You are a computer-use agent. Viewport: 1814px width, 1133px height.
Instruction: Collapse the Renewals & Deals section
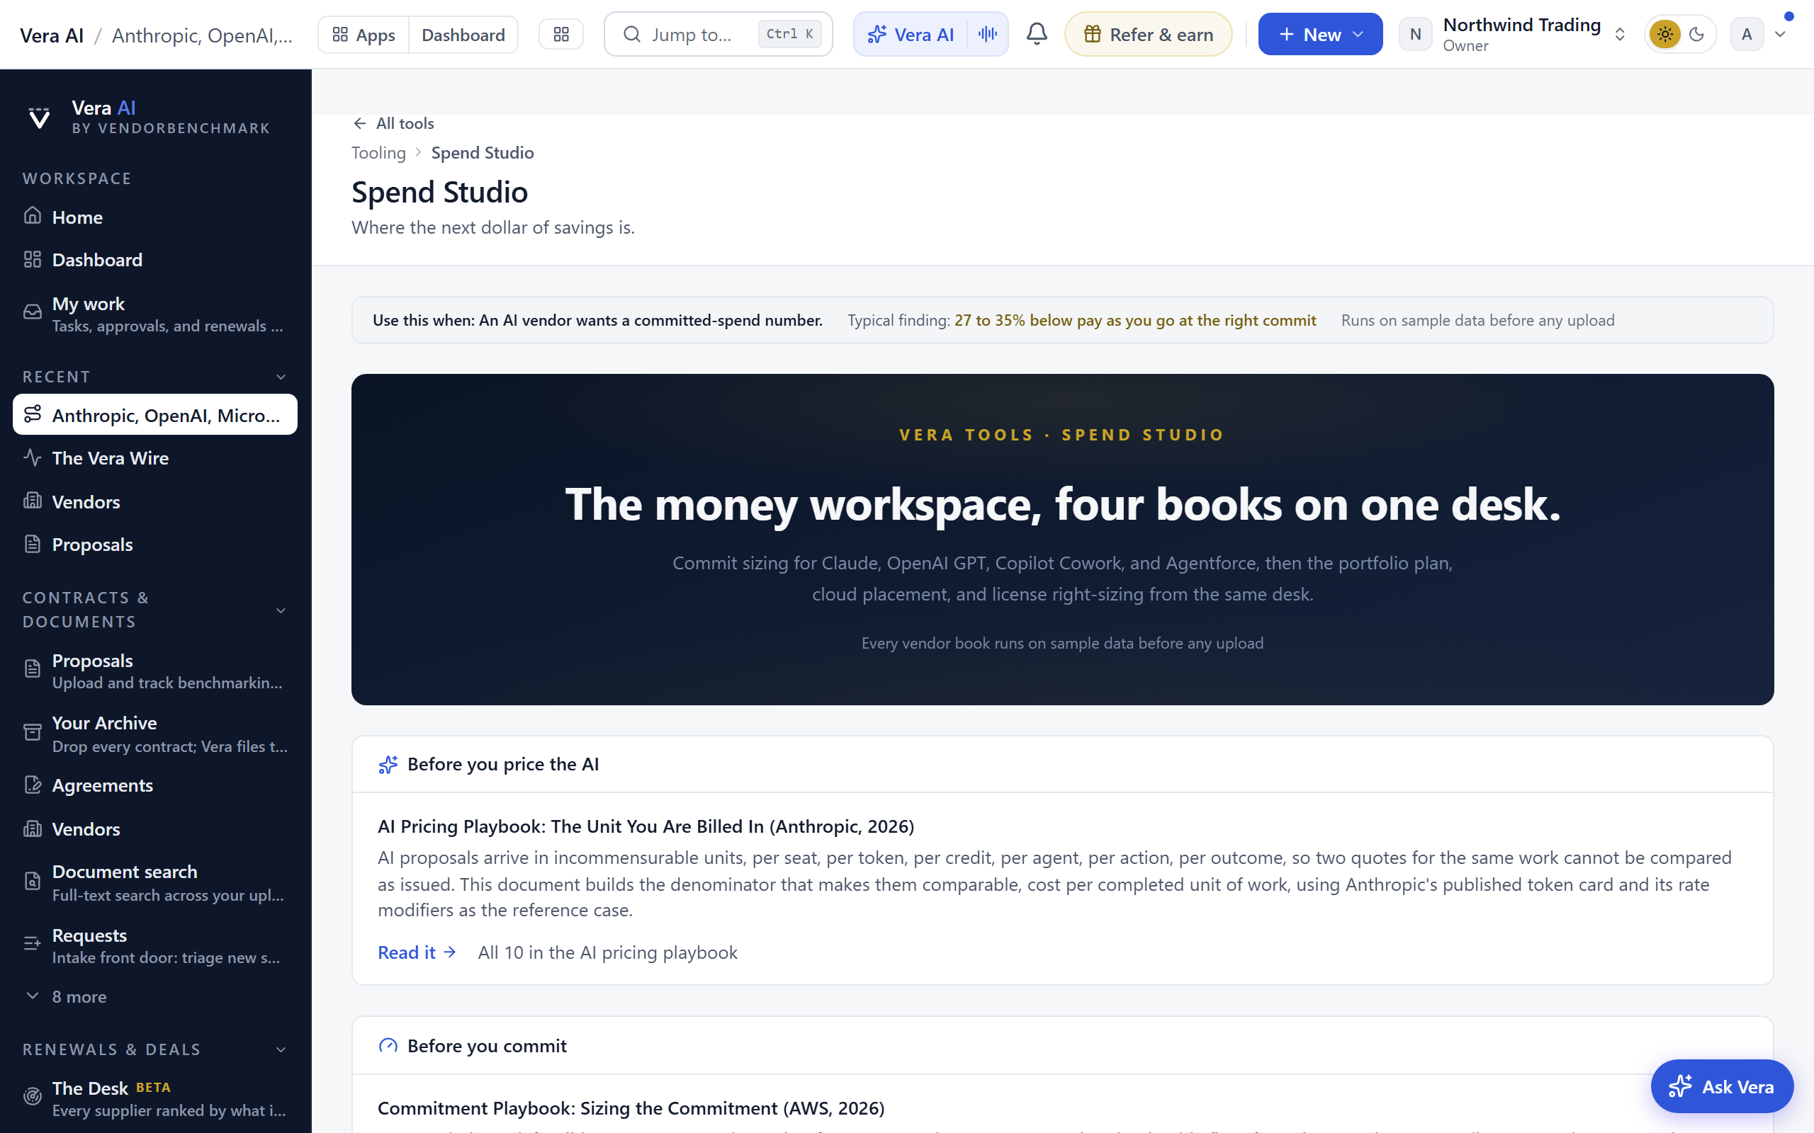281,1050
